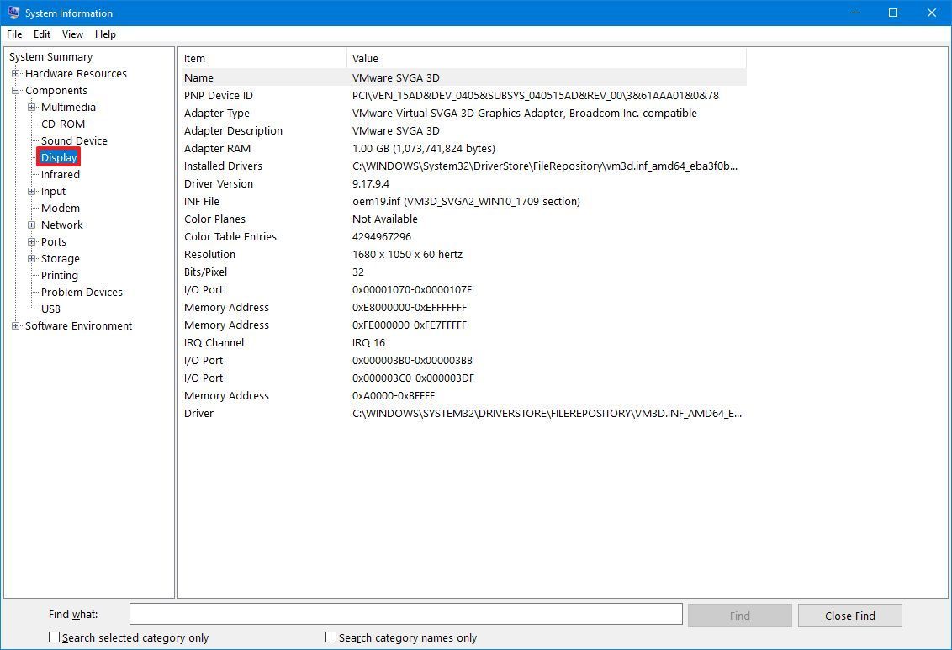
Task: Select the USB category
Action: pyautogui.click(x=50, y=309)
